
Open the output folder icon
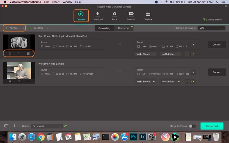(66, 126)
